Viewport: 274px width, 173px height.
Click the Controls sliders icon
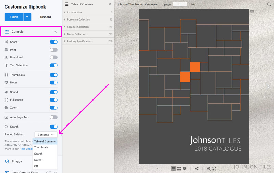tap(7, 32)
